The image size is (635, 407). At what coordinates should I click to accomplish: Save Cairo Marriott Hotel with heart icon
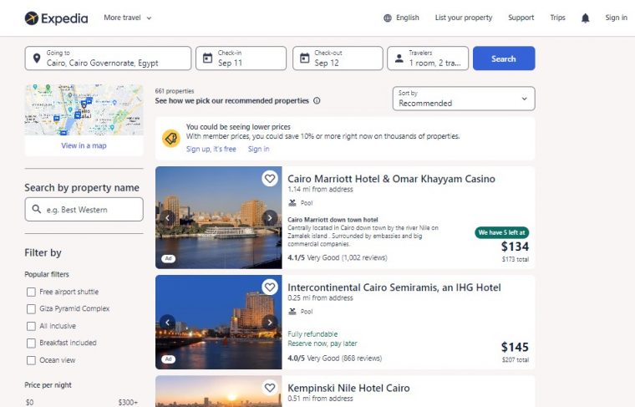[x=270, y=179]
